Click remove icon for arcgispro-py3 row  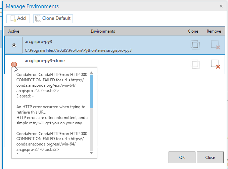point(216,45)
